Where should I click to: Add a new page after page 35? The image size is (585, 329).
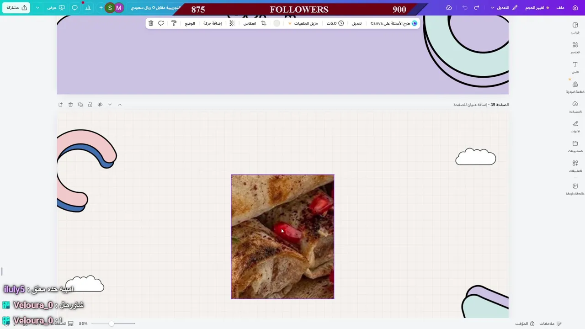60,105
